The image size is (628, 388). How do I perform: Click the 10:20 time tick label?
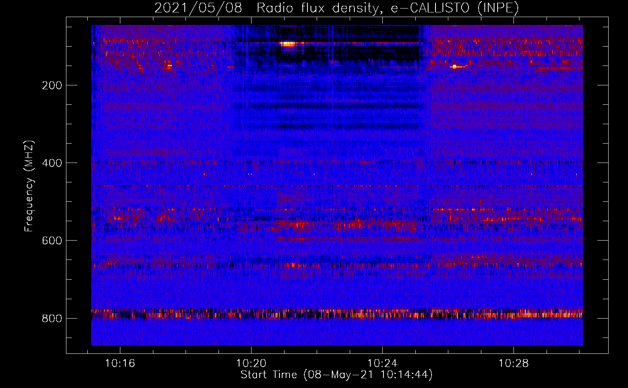(x=251, y=363)
